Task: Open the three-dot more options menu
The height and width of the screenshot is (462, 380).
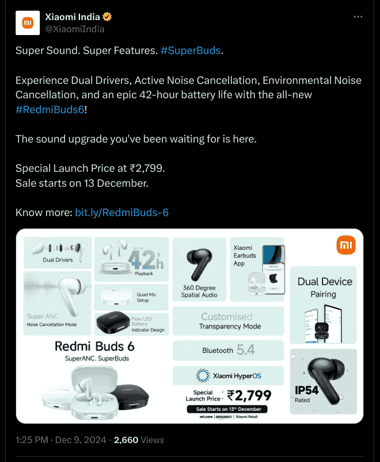Action: (358, 17)
